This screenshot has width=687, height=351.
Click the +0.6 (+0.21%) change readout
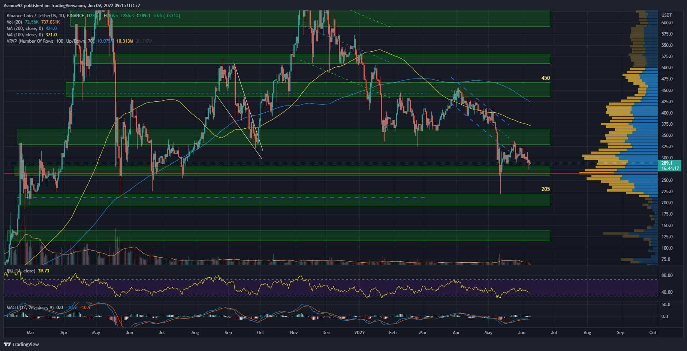(x=166, y=16)
